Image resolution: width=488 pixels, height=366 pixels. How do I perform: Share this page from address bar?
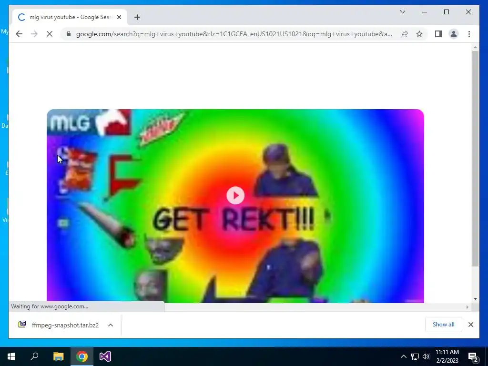coord(404,34)
